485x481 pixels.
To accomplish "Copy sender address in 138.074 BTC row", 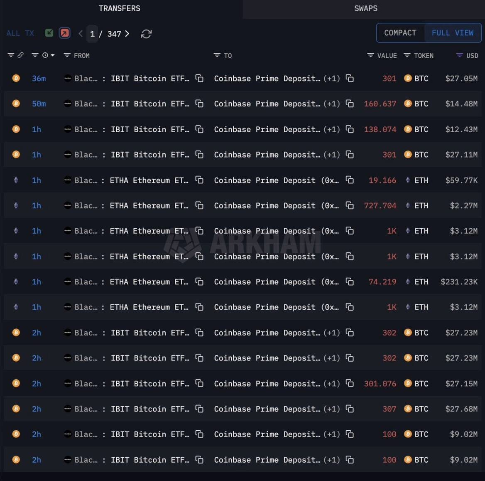I will tap(199, 129).
